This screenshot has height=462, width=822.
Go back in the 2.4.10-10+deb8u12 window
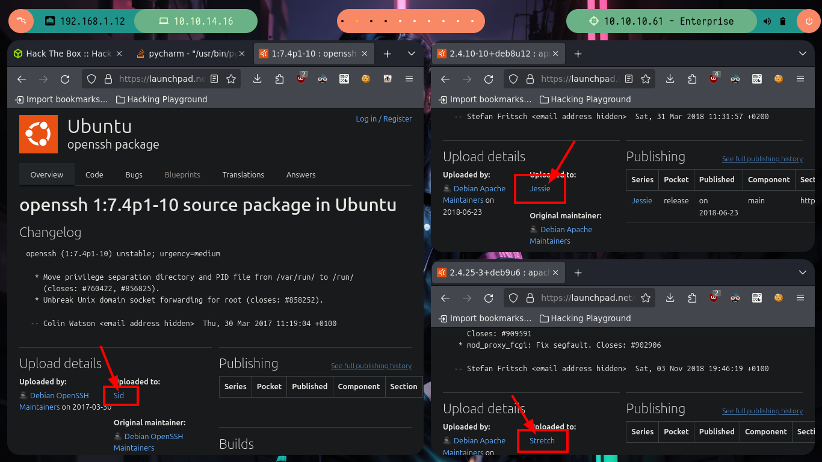(445, 79)
